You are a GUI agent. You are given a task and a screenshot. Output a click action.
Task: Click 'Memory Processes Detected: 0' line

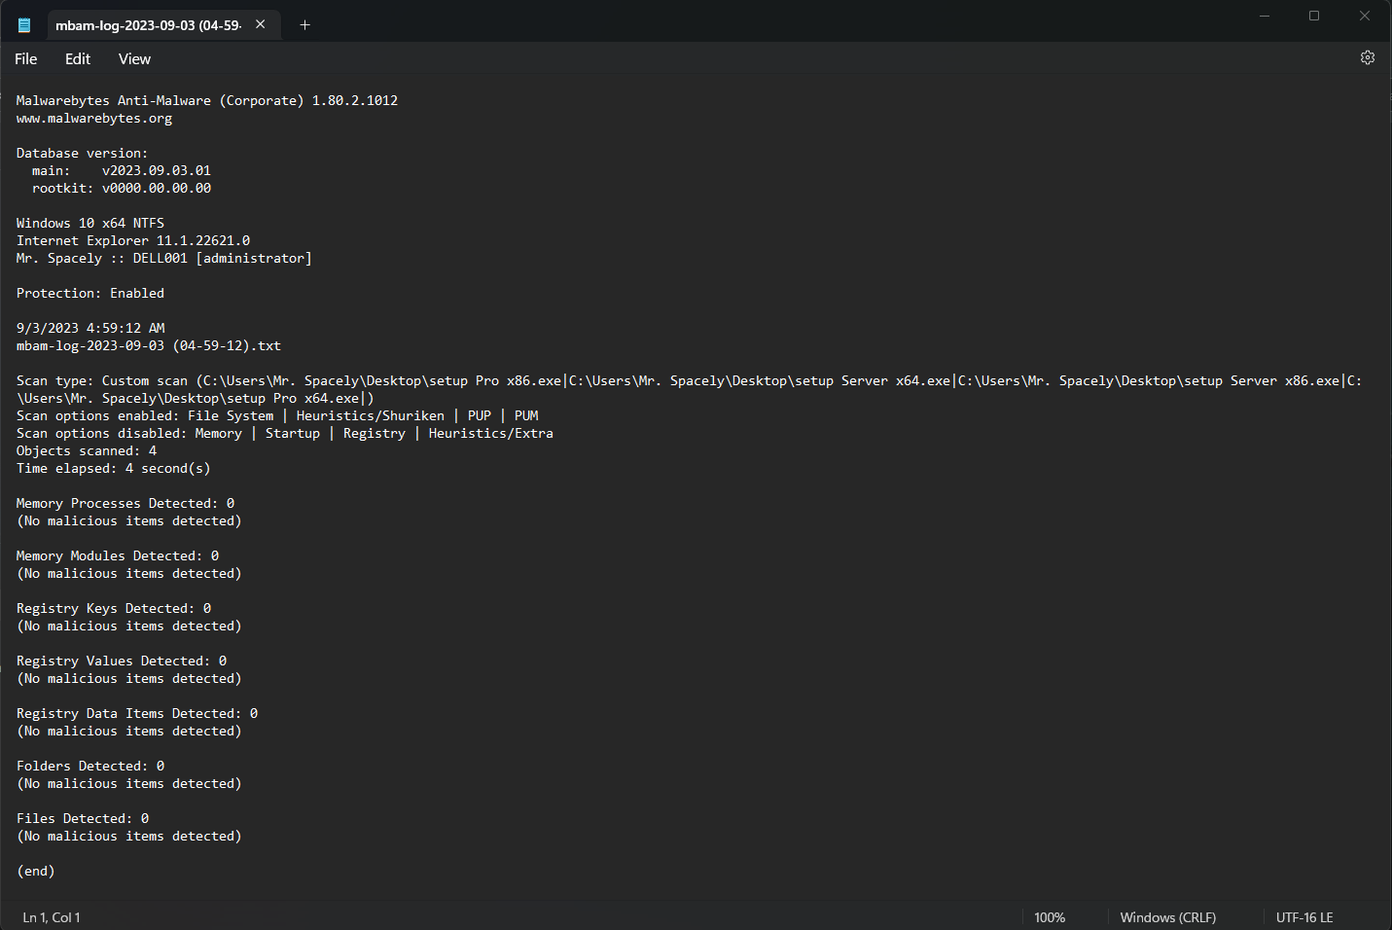pyautogui.click(x=125, y=504)
